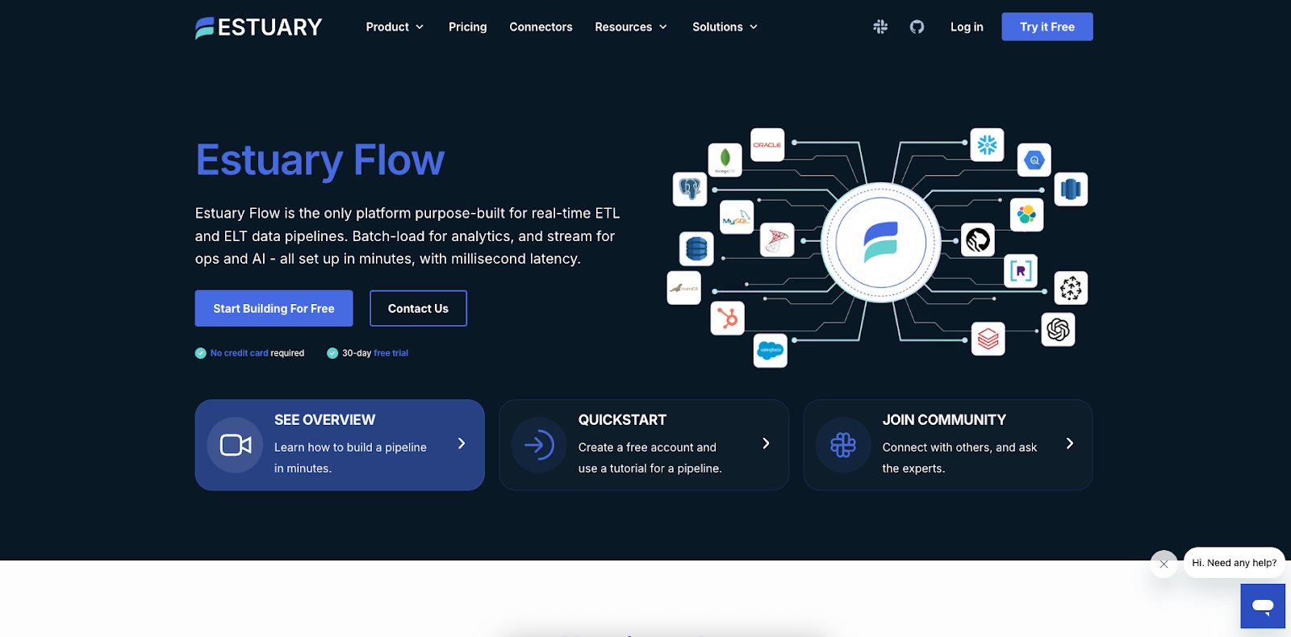Click Start Building For Free button
The image size is (1291, 637).
tap(274, 308)
